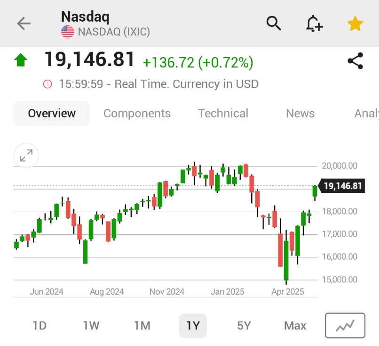Switch to the Components tab

pyautogui.click(x=137, y=114)
